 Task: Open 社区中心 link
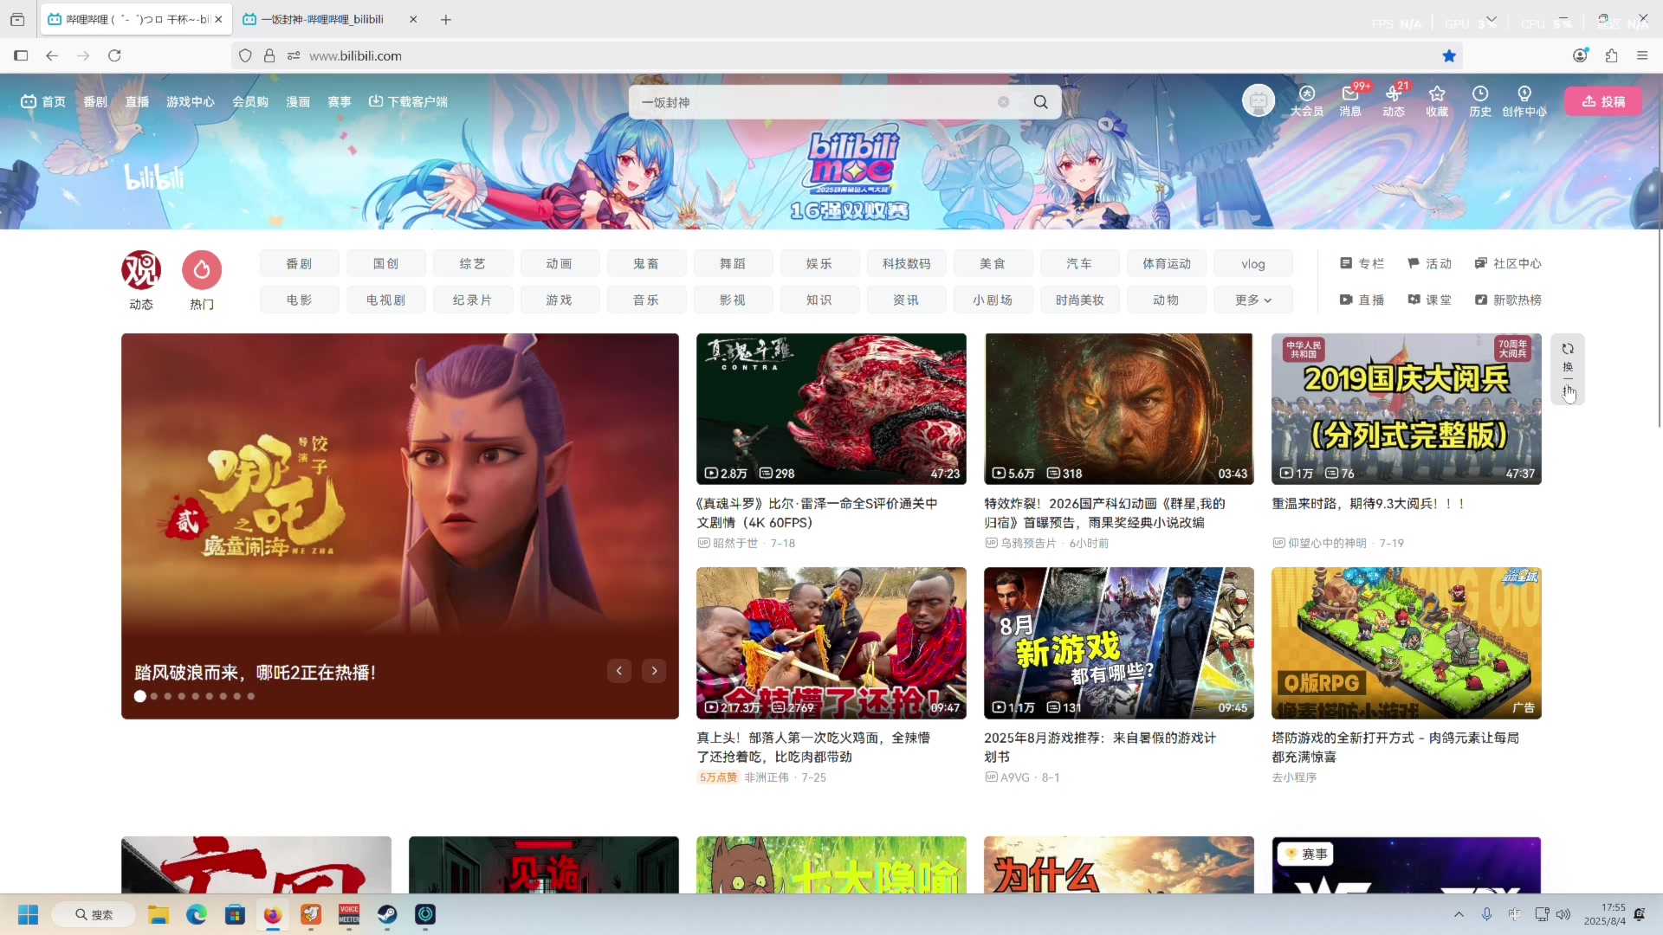pos(1508,263)
